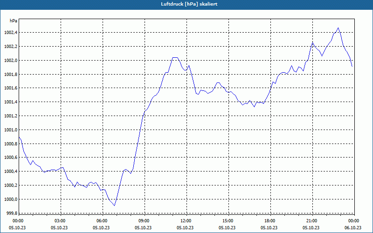
Task: Click the y-axis label '1001,0'
Action: tap(11, 130)
